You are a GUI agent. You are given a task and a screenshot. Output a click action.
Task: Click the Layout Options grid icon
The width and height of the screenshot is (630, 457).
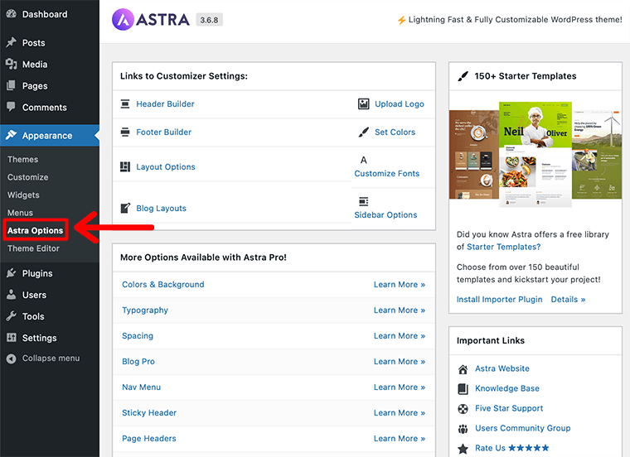pos(125,167)
